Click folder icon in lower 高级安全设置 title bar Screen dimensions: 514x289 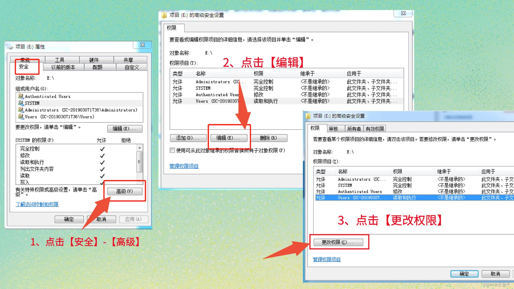[308, 116]
